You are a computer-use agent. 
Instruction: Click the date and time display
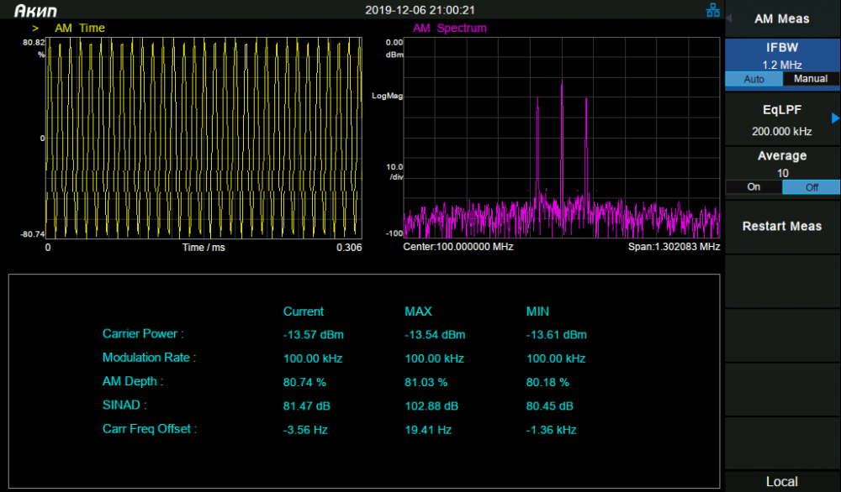[420, 10]
